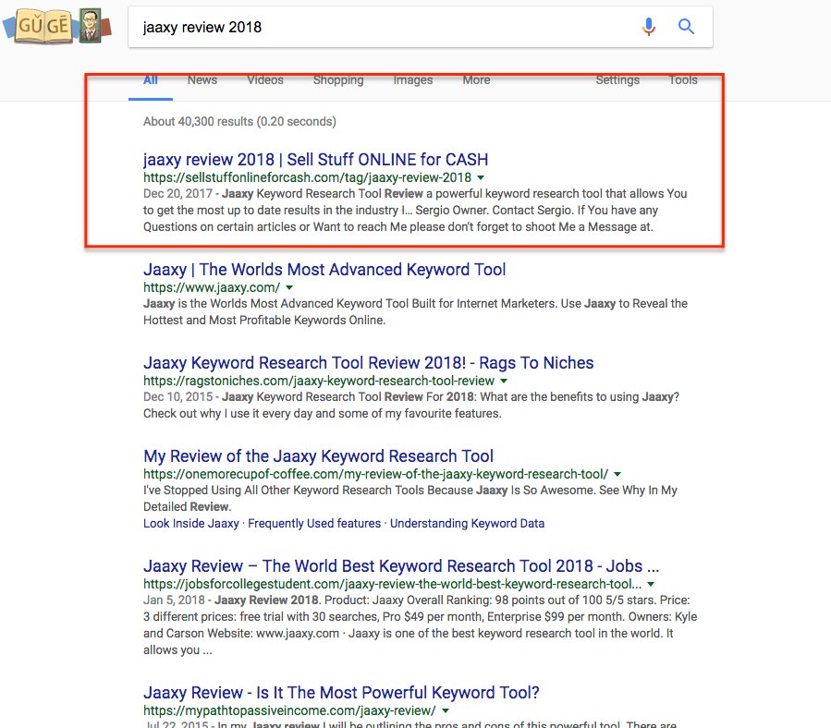831x728 pixels.
Task: Open 'Understanding Keyword Data' sitelink
Action: coord(468,524)
